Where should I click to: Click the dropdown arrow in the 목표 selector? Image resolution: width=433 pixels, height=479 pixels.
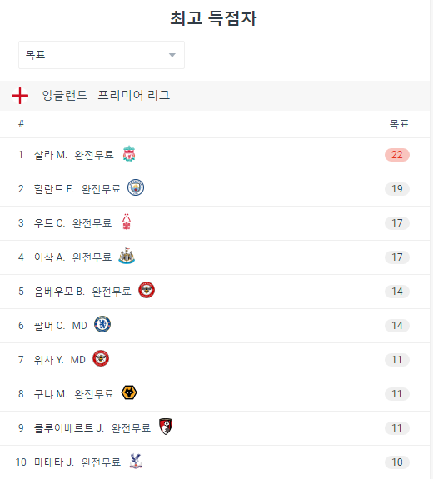click(172, 55)
